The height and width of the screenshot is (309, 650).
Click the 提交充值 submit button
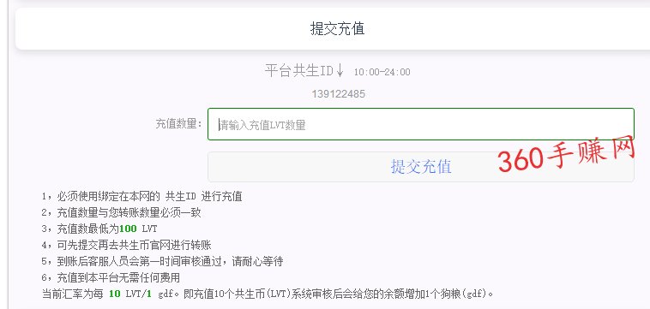click(x=421, y=167)
